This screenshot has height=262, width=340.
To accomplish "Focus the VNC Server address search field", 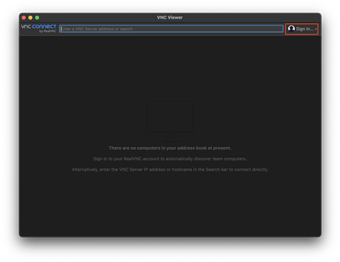I will tap(171, 29).
